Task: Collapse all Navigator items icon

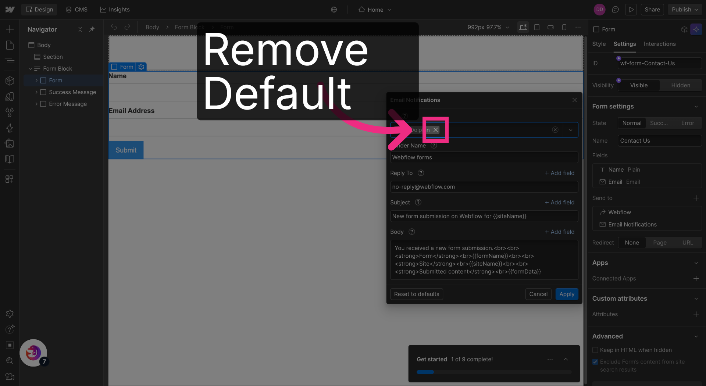Action: 80,29
